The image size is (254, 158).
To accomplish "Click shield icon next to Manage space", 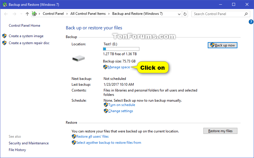I will click(105, 67).
